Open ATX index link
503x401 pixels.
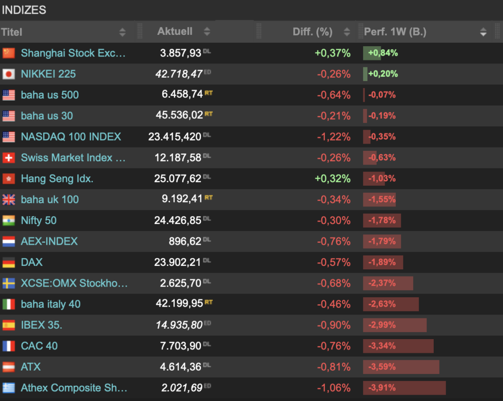tap(31, 367)
